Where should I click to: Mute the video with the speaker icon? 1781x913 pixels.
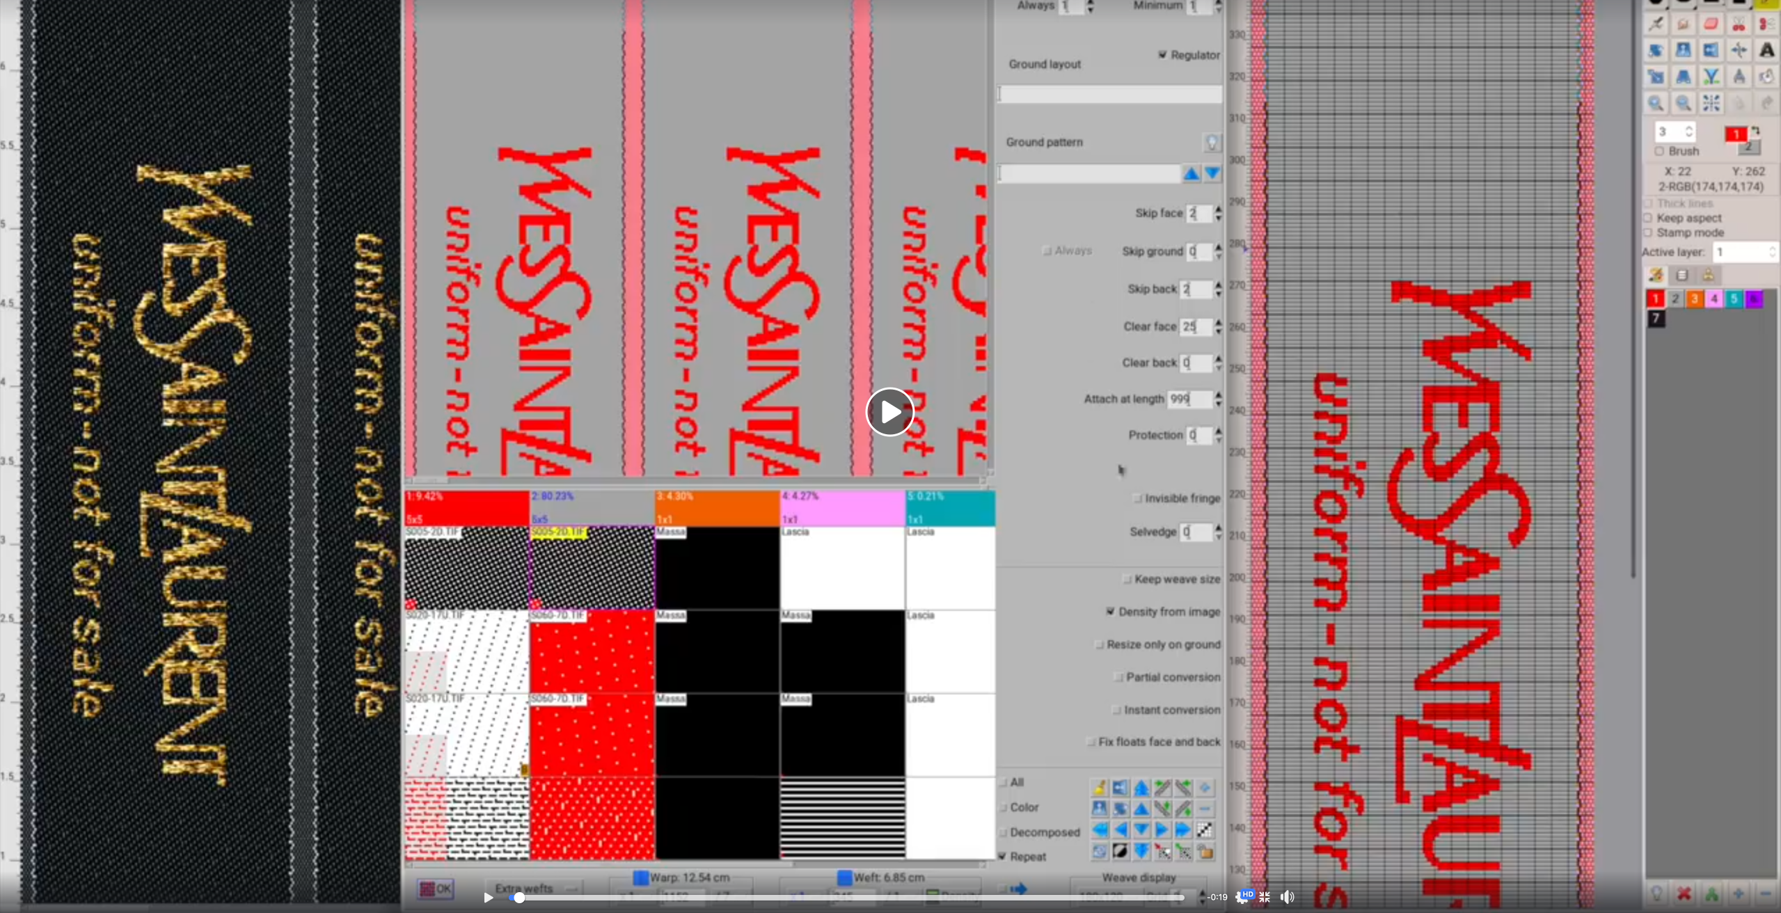[x=1288, y=897]
